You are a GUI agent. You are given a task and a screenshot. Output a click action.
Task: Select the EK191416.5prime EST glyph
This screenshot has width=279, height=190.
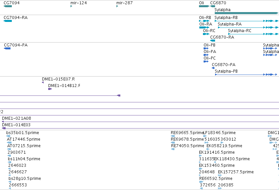(201, 156)
